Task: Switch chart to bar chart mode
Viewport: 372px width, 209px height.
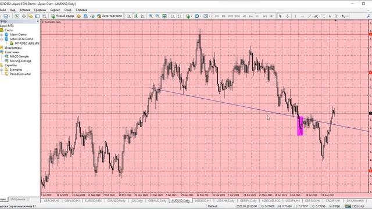Action: click(x=129, y=16)
